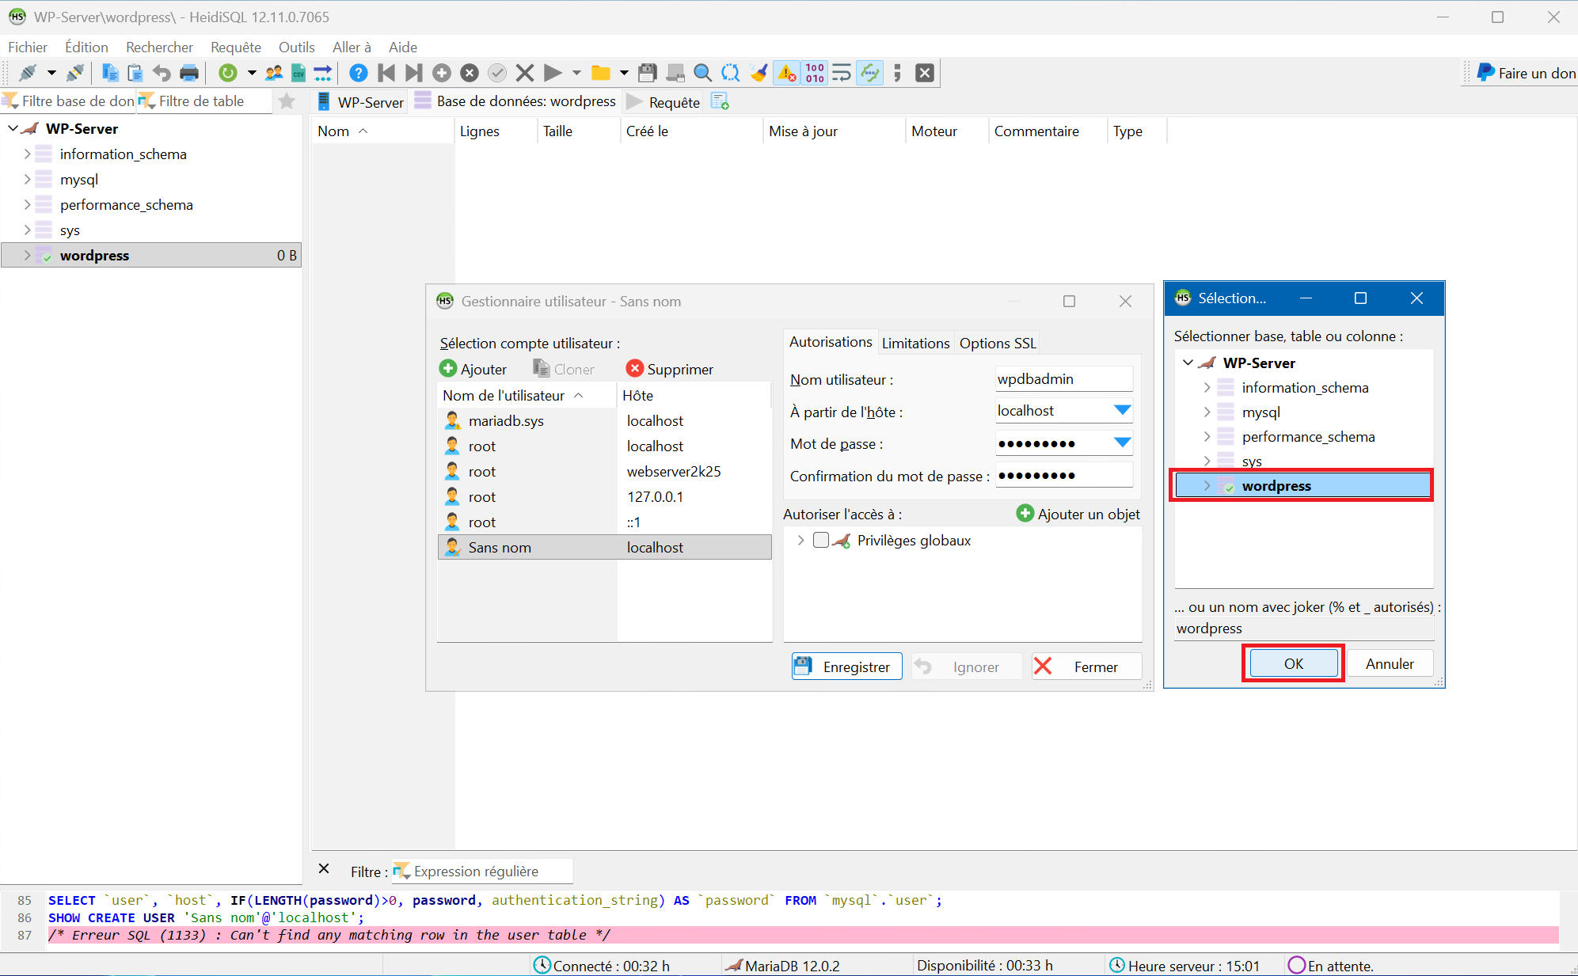Click the green refresh toolbar icon
Image resolution: width=1578 pixels, height=976 pixels.
click(x=228, y=73)
